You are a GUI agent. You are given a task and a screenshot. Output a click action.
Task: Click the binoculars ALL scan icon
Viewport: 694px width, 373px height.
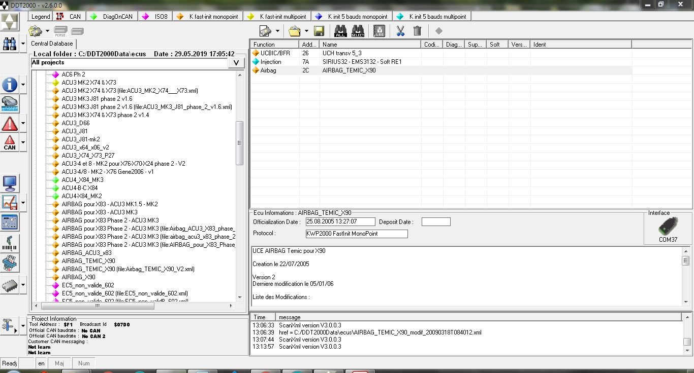pyautogui.click(x=340, y=31)
